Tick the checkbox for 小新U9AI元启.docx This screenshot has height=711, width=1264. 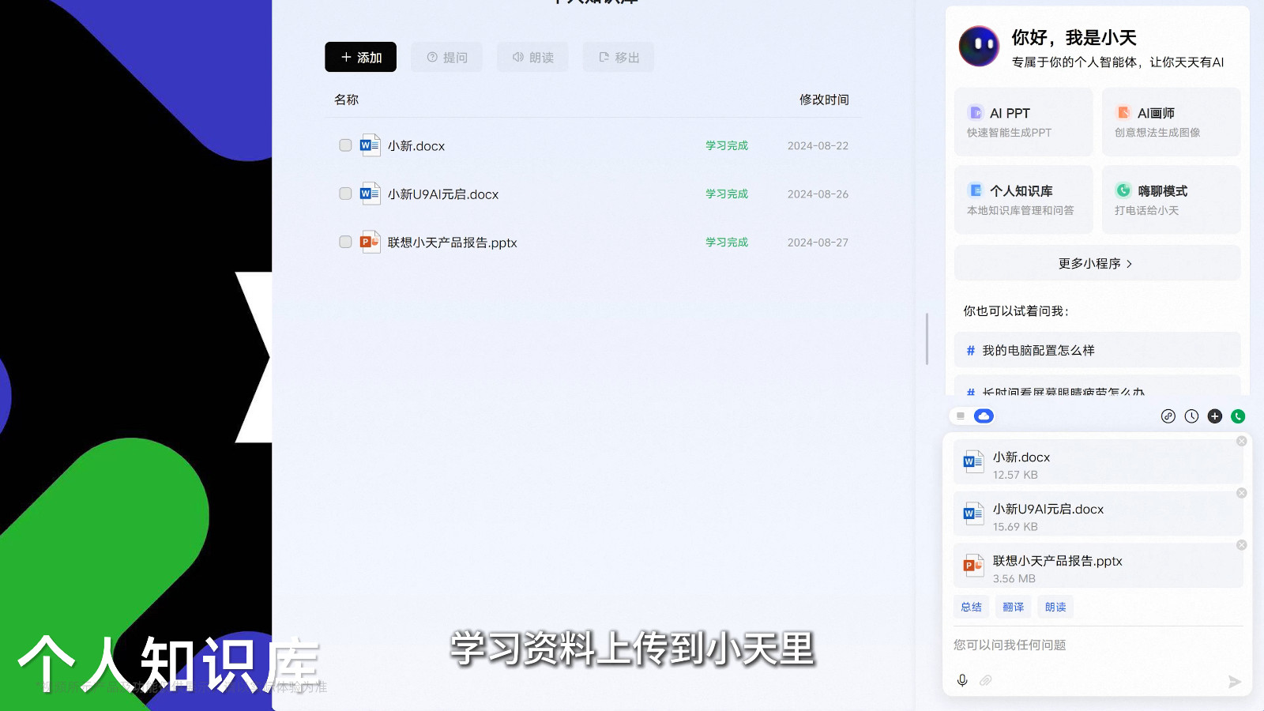tap(345, 194)
